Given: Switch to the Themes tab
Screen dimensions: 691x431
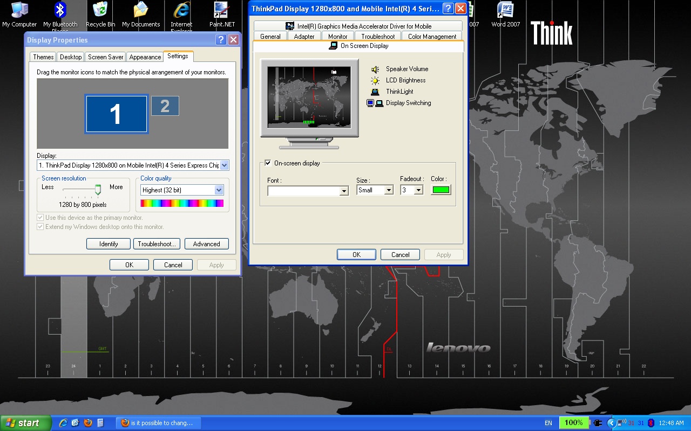Looking at the screenshot, I should [x=43, y=57].
